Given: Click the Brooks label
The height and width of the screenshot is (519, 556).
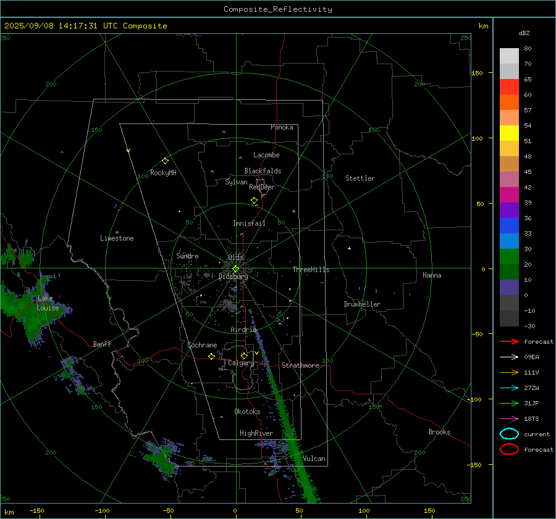Looking at the screenshot, I should 439,432.
